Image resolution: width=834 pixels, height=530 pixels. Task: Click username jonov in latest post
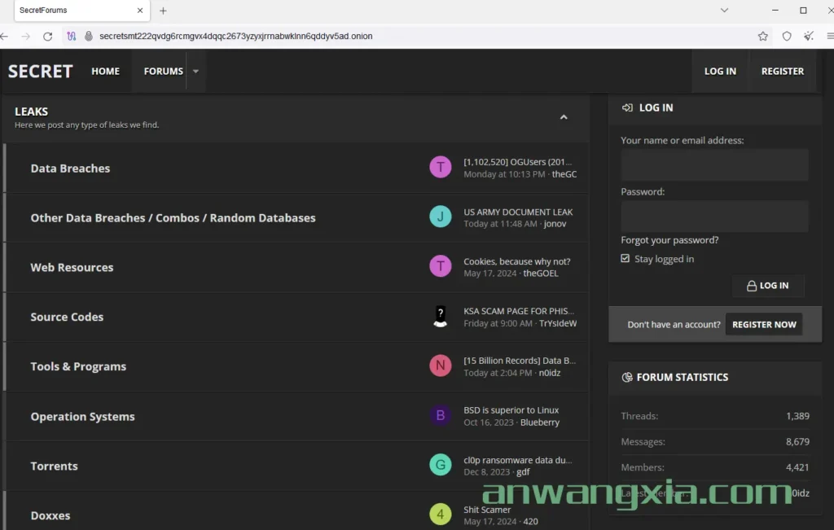click(555, 224)
